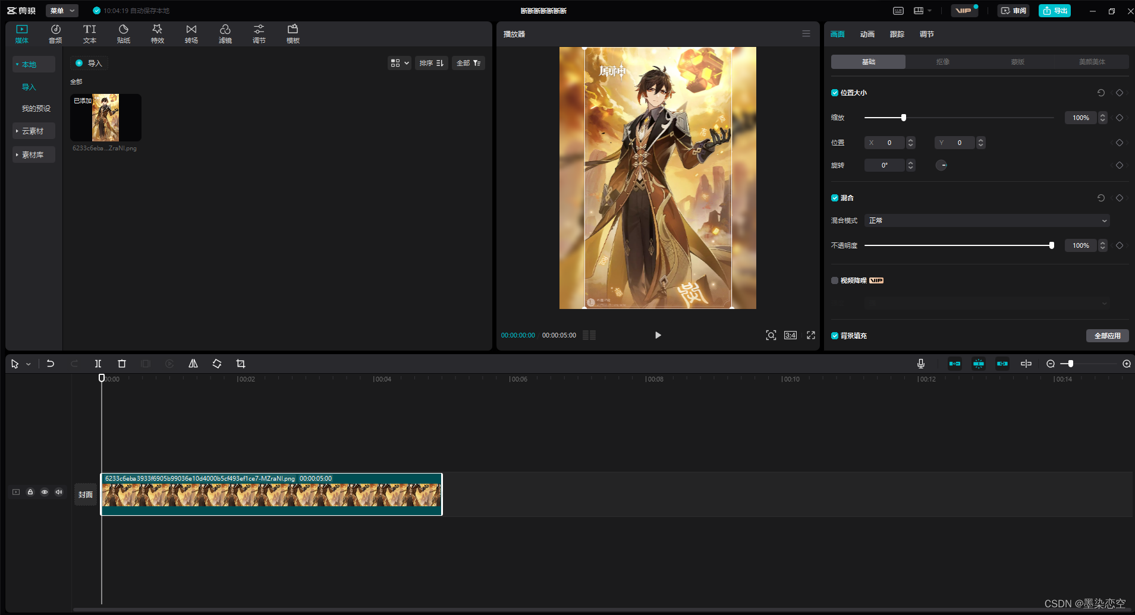
Task: Lock the main video track
Action: coord(30,492)
